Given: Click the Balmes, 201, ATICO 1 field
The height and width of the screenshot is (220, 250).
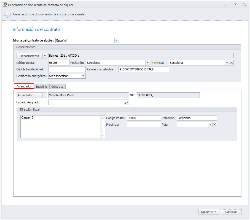Looking at the screenshot, I should tap(141, 56).
